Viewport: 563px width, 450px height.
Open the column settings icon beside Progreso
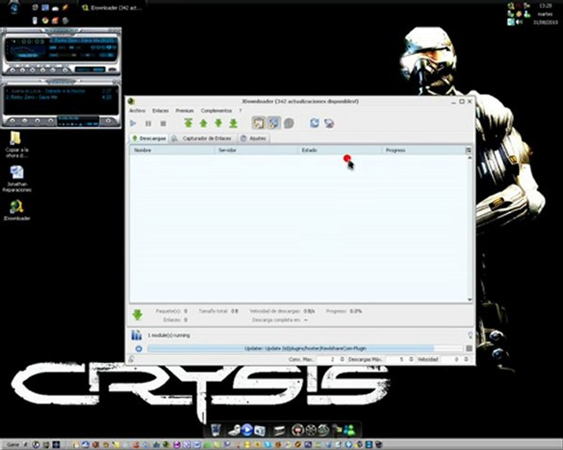pos(468,150)
